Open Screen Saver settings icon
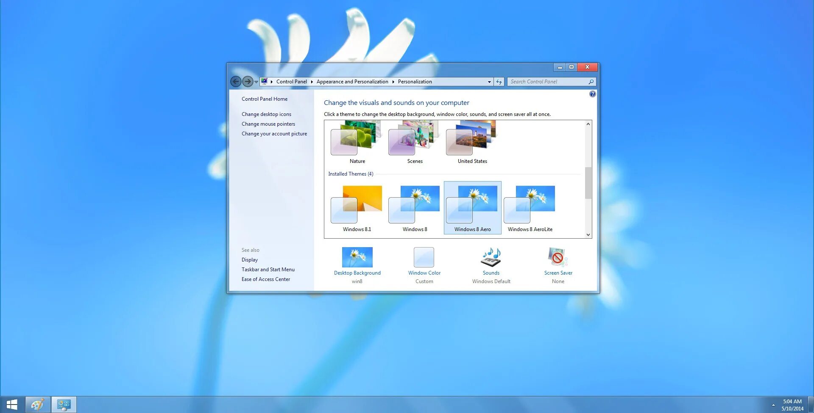 (558, 257)
